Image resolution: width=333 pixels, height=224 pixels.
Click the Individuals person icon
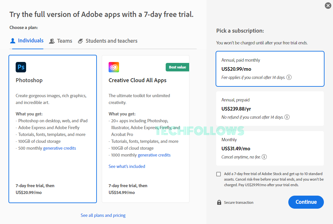(x=13, y=41)
